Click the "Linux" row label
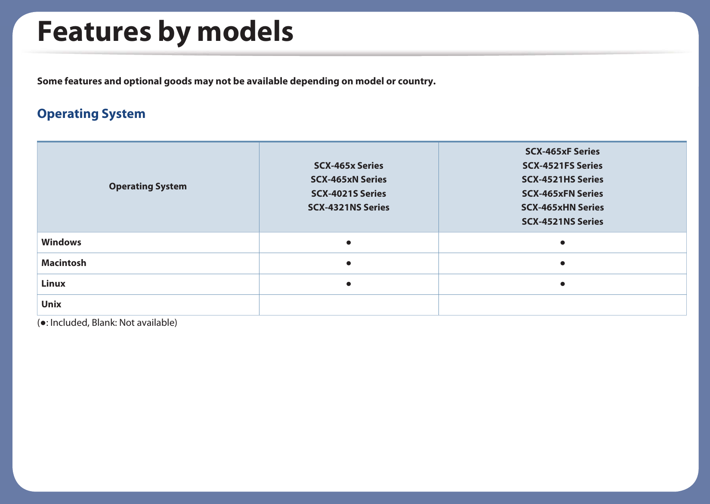Screen dimensions: 710x504 (x=53, y=284)
